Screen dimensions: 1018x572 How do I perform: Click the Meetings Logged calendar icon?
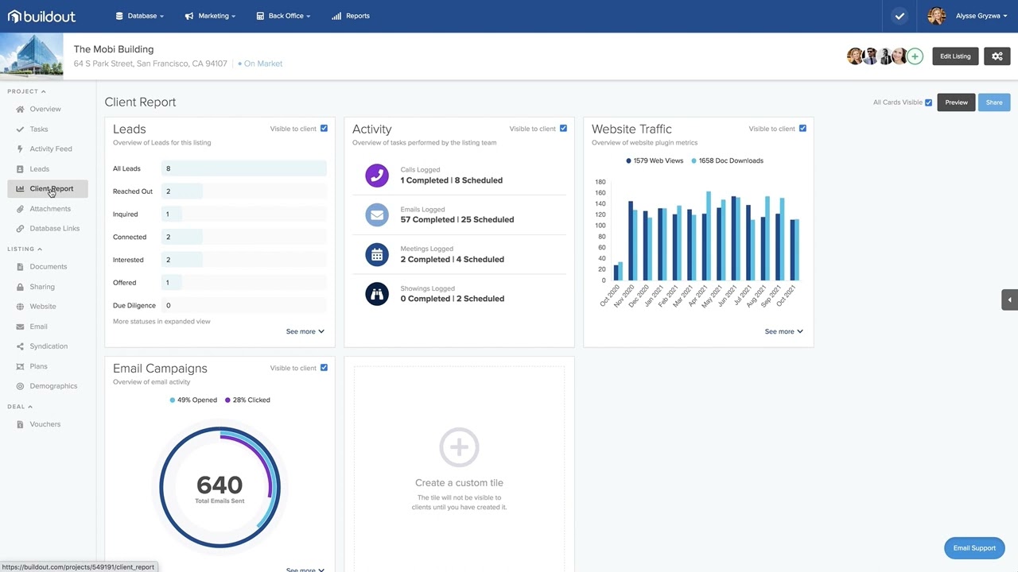click(x=377, y=254)
